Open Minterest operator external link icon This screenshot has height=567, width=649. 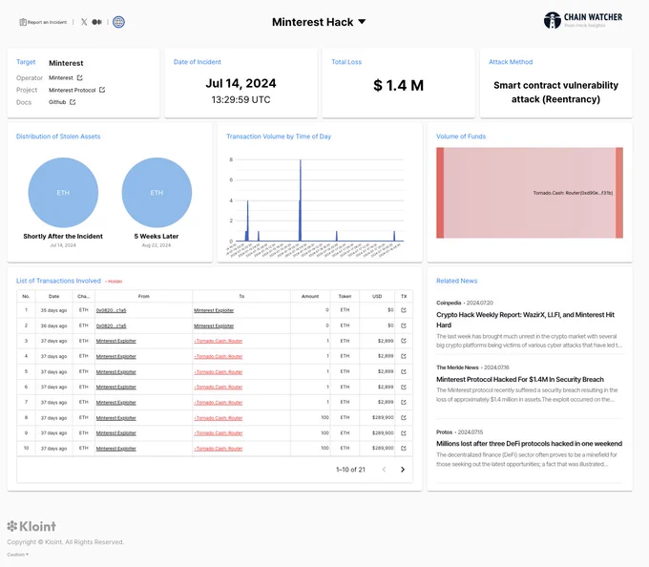coord(80,78)
